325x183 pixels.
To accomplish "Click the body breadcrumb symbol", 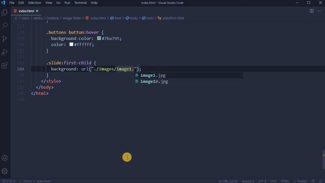I will 132,18.
